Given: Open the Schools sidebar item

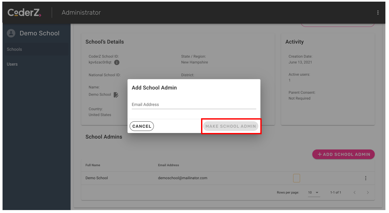Looking at the screenshot, I should (x=14, y=49).
